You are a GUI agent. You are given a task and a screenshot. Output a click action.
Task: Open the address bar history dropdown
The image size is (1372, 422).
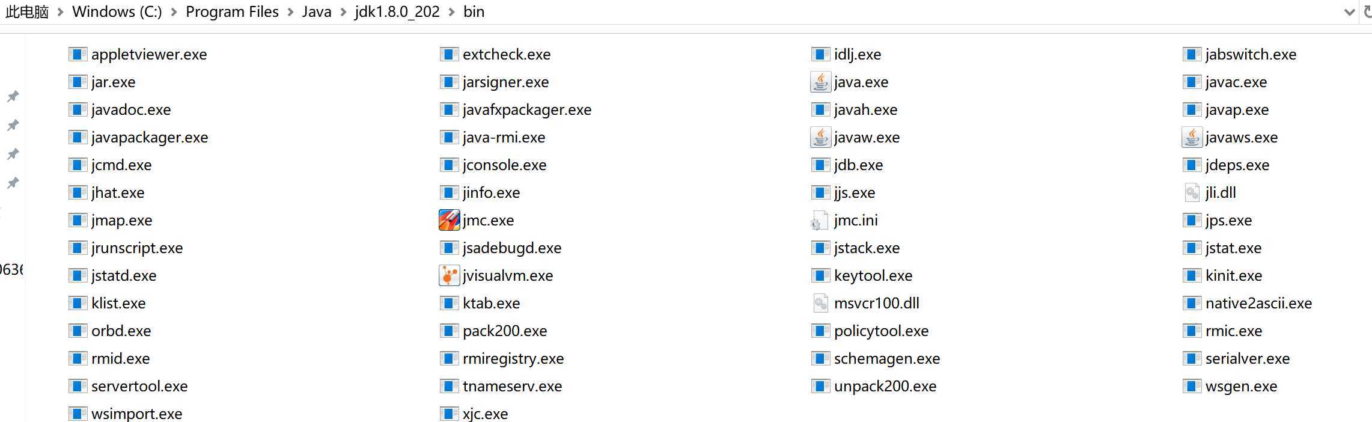[1349, 12]
